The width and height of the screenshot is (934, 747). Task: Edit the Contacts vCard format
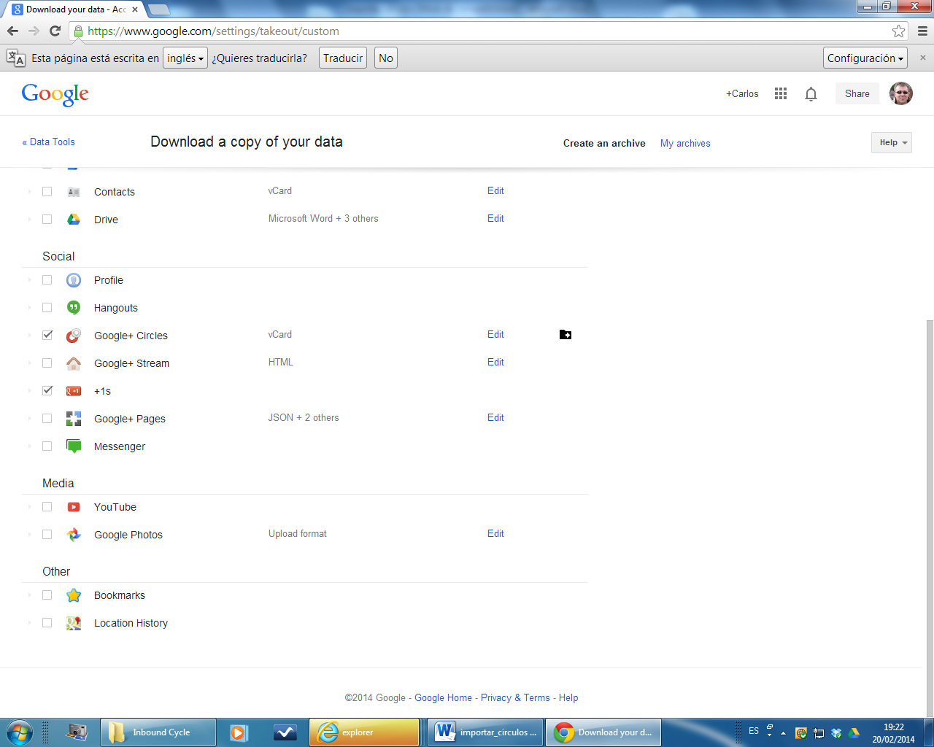(495, 191)
